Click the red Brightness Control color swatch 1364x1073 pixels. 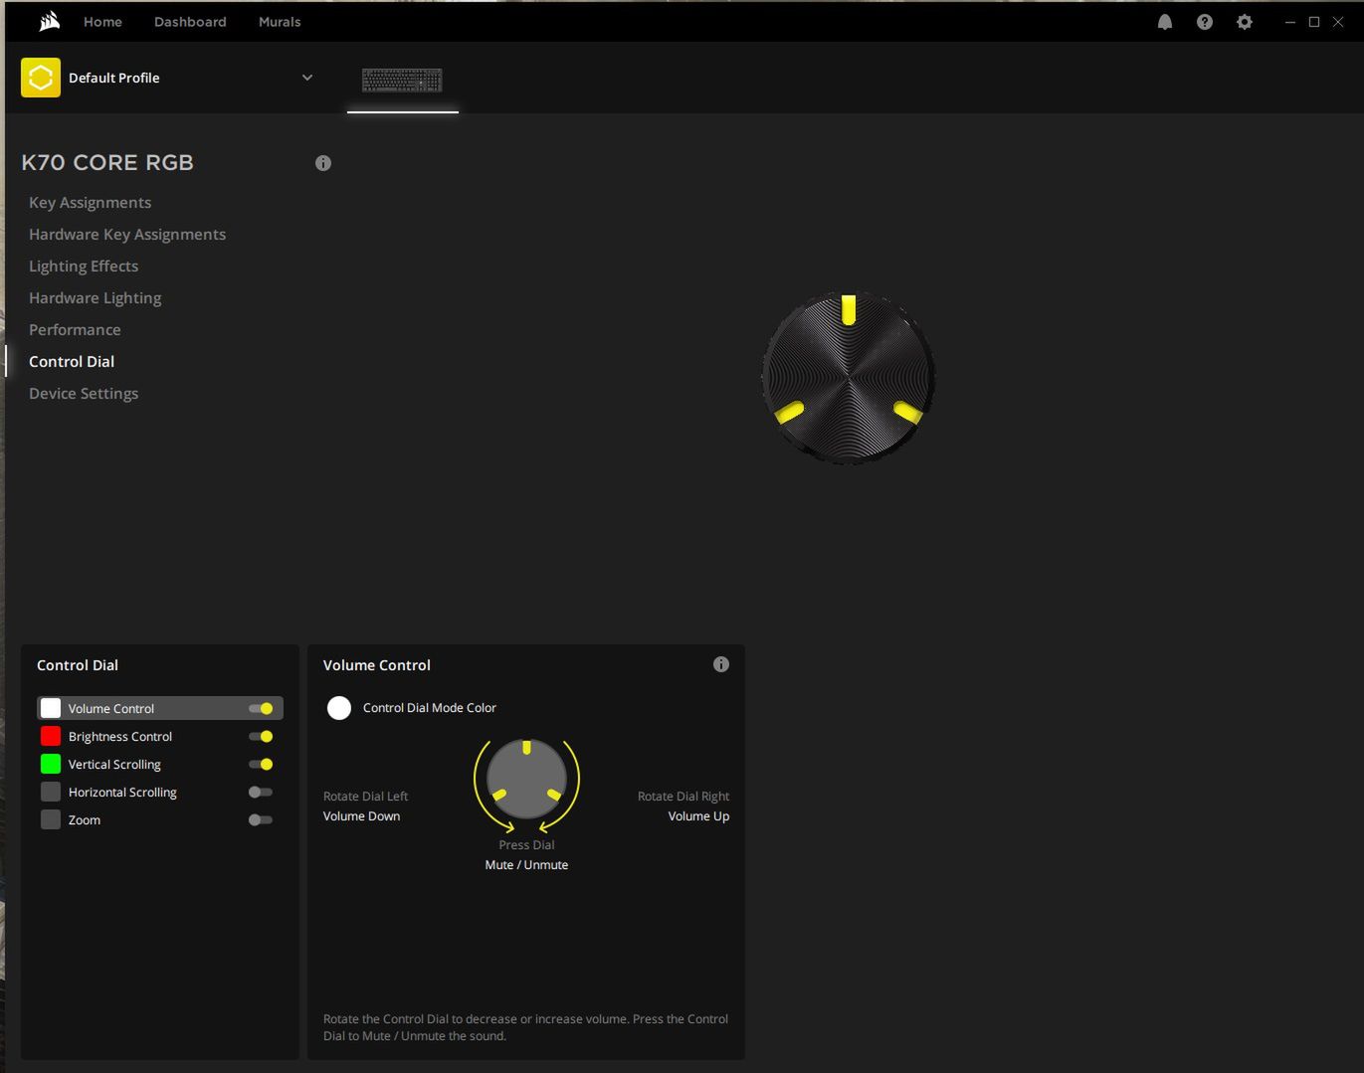pos(51,736)
